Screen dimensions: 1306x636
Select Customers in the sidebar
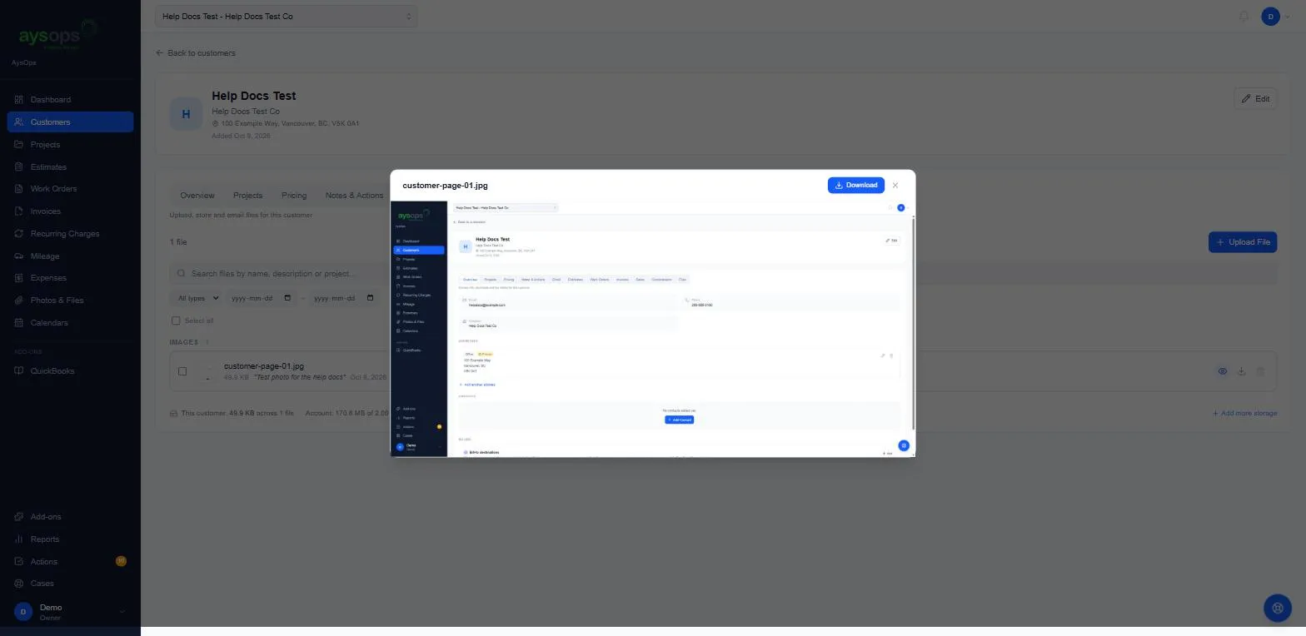70,122
